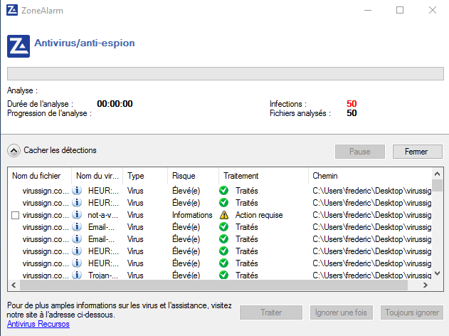Click 'Cacher les détections' label
Screen dimensions: 449x336
[60, 150]
